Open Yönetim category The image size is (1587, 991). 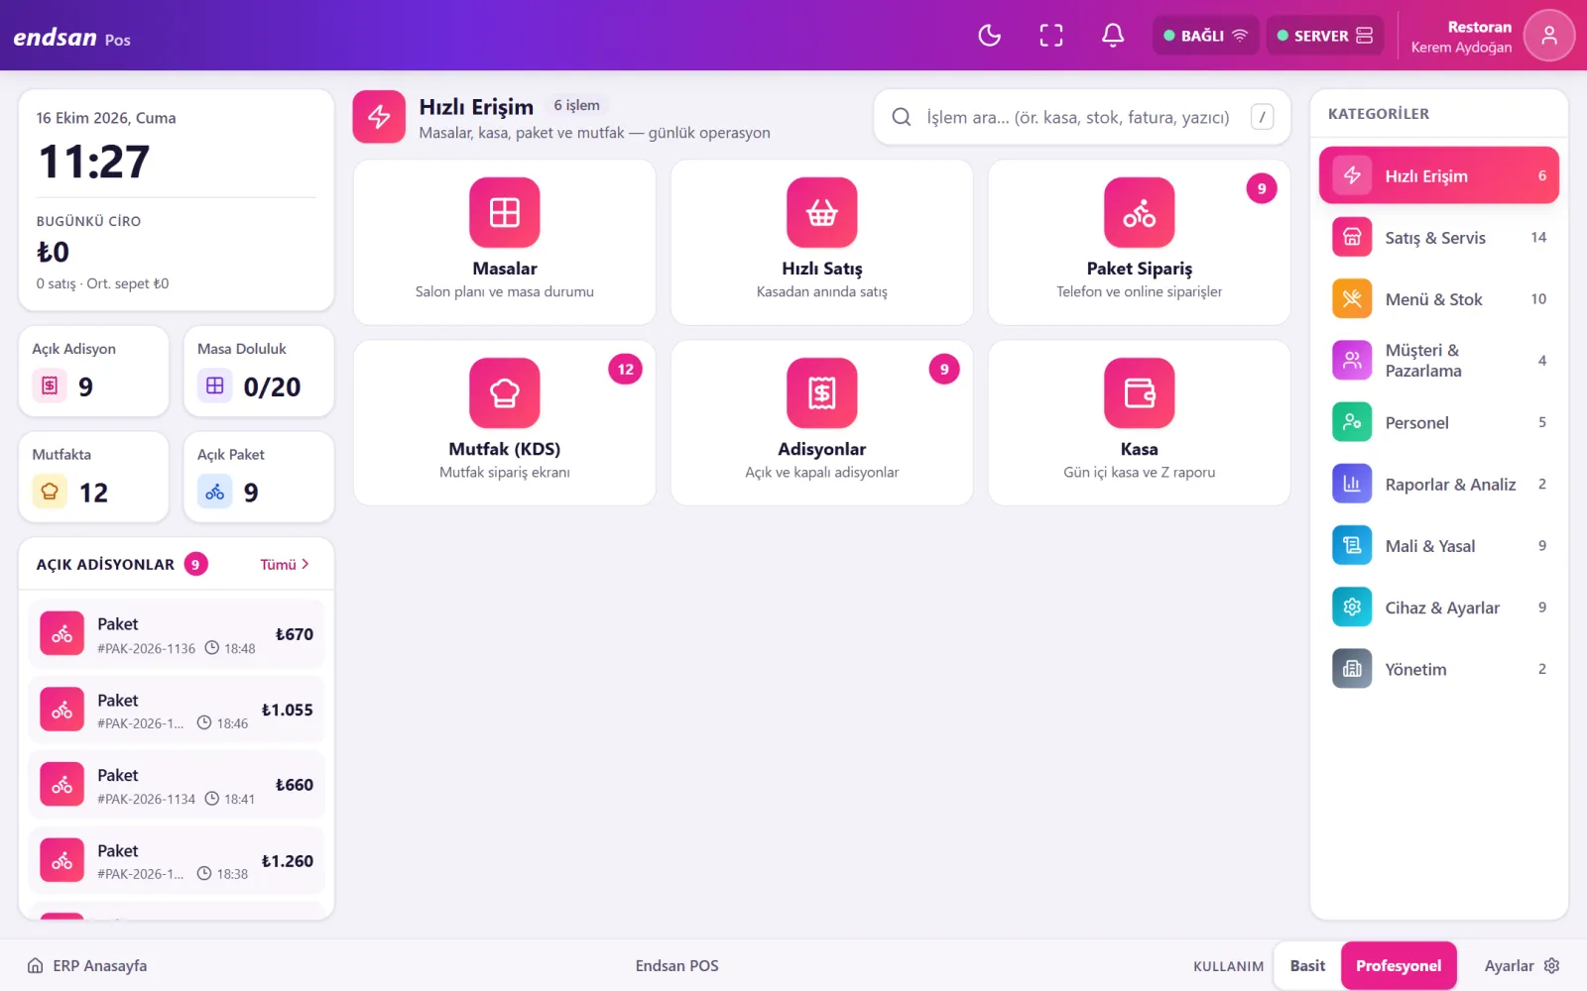[1438, 669]
